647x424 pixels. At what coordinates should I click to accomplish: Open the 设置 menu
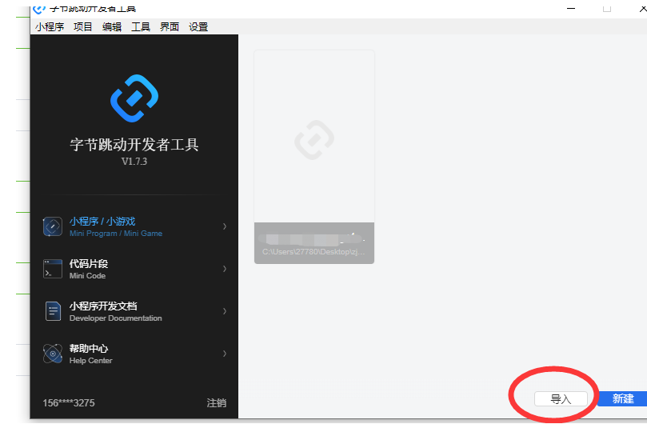click(x=198, y=27)
